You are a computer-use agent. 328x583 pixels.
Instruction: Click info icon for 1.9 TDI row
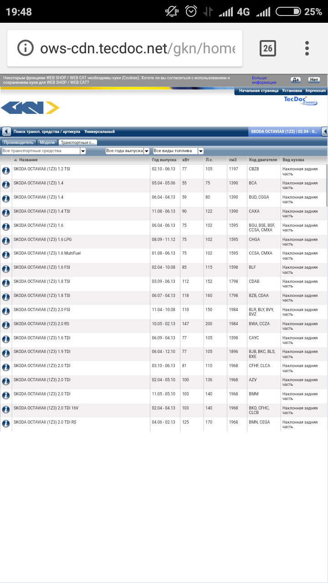6,353
